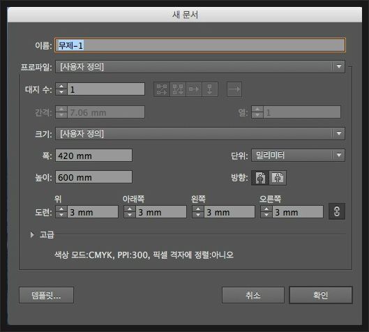
Task: Open the 프로파일 dropdown
Action: [200, 67]
